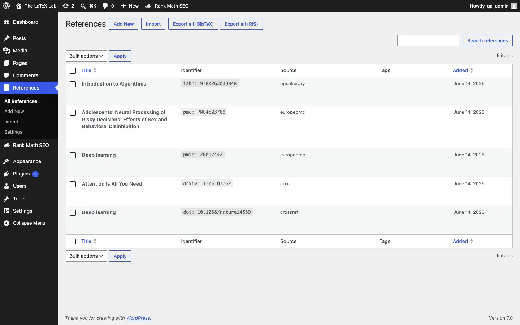Screen dimensions: 520x325
Task: Focus the search references input field
Action: tap(428, 40)
